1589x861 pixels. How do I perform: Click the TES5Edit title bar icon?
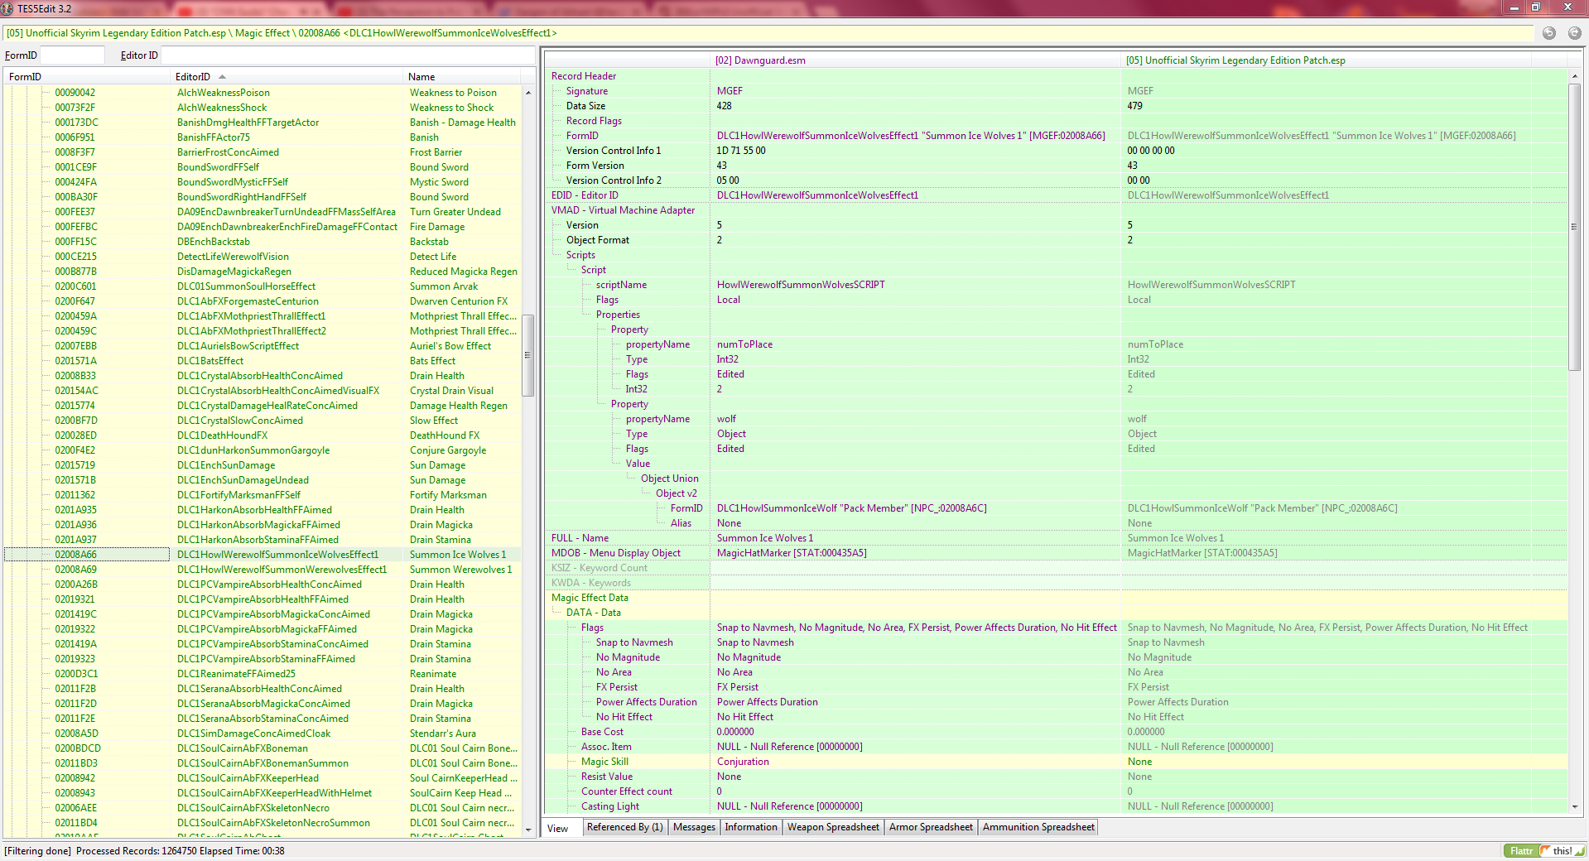pos(7,8)
